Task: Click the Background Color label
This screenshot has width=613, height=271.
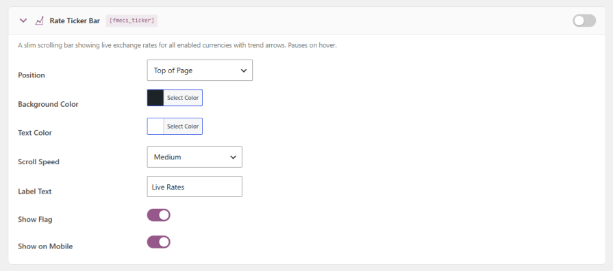Action: pyautogui.click(x=48, y=104)
